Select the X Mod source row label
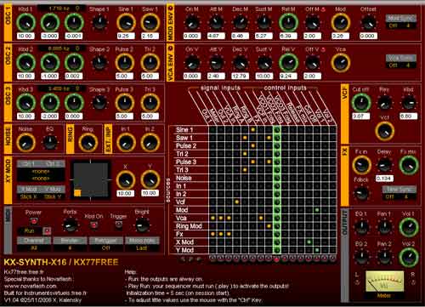 coord(184,242)
